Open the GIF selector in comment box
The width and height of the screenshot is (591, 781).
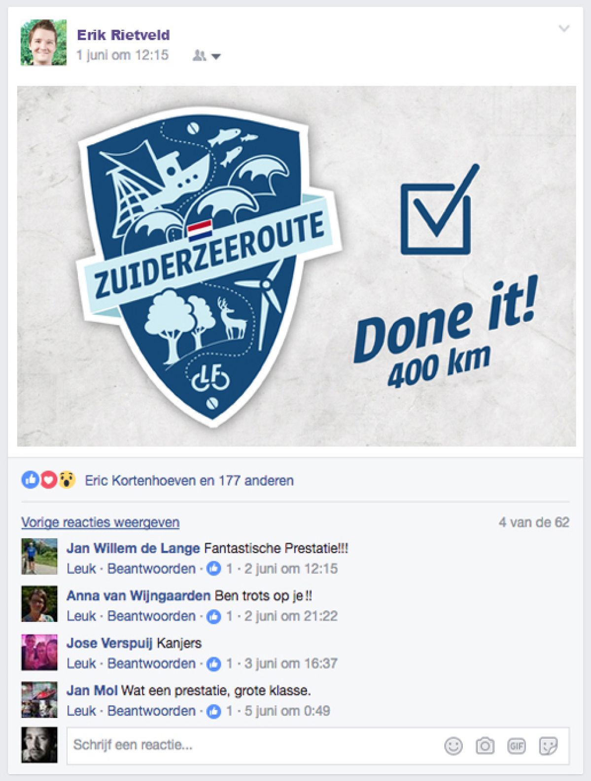[x=516, y=746]
